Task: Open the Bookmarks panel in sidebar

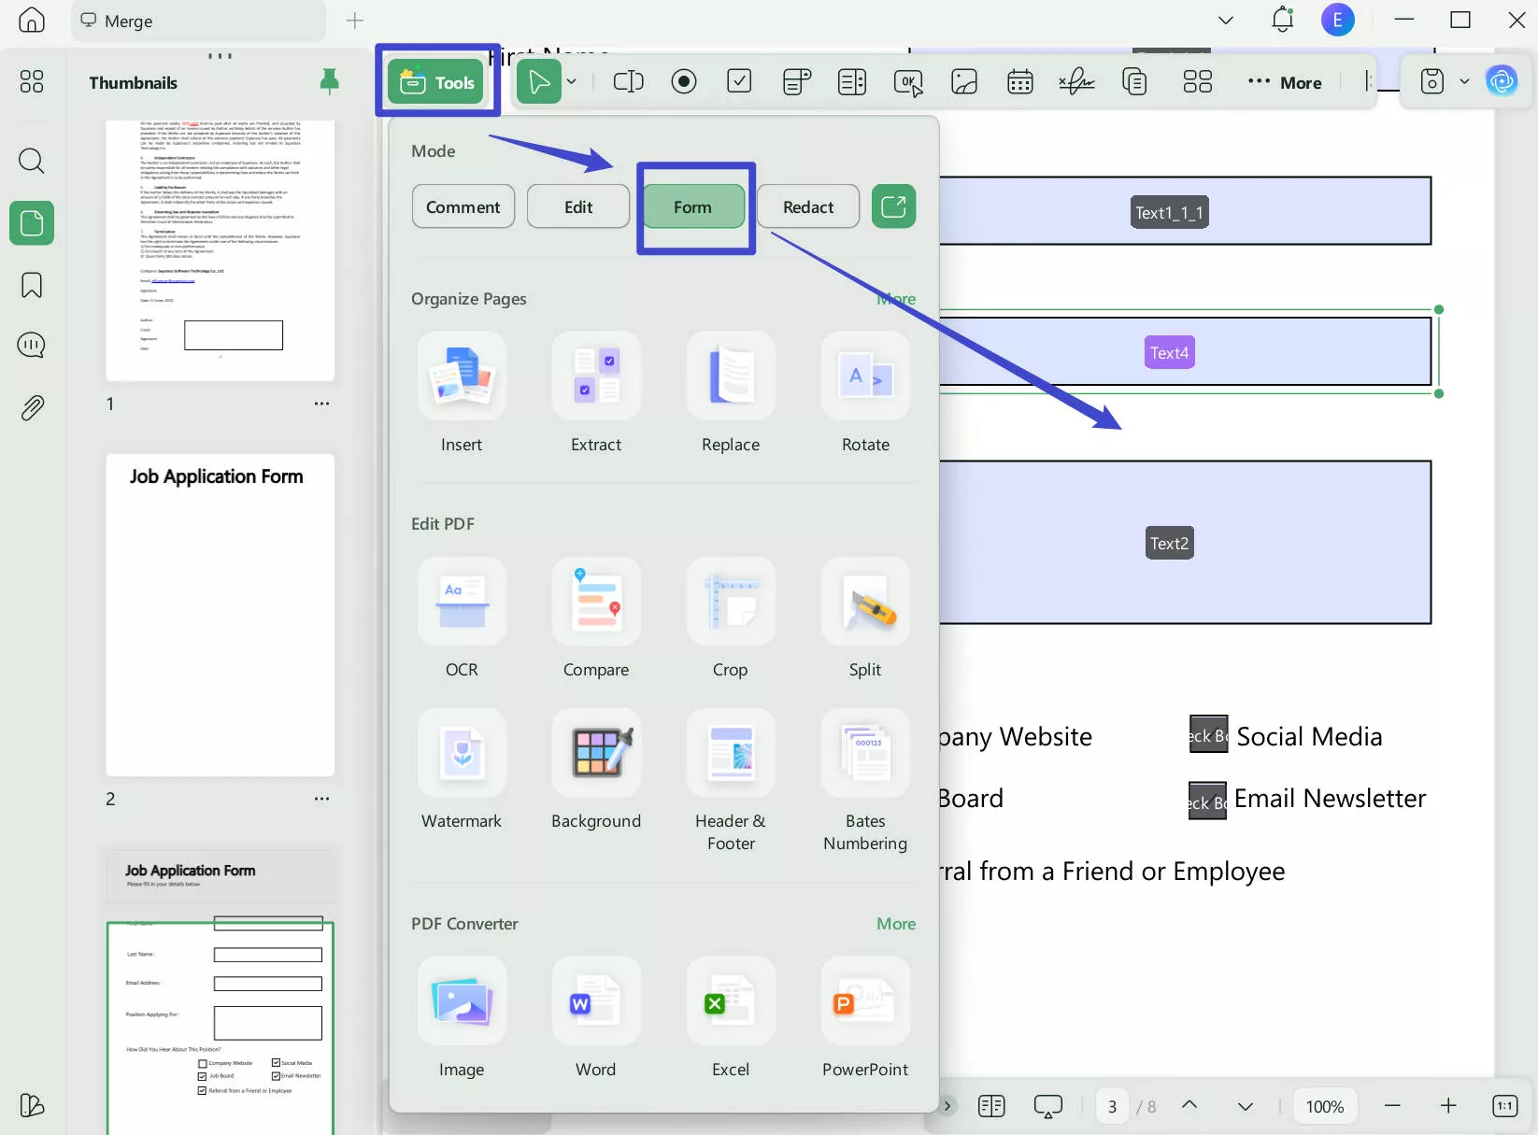Action: tap(31, 285)
